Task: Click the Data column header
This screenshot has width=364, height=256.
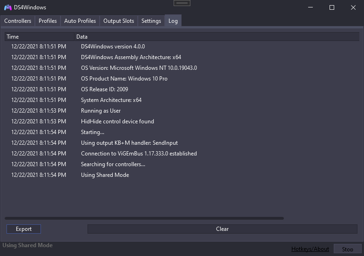Action: coord(217,37)
